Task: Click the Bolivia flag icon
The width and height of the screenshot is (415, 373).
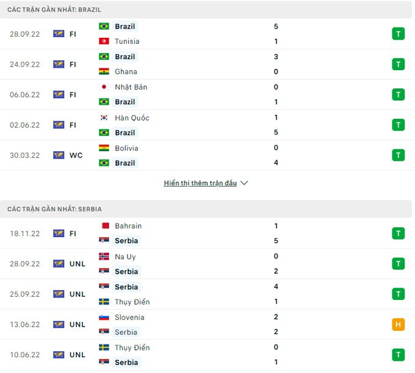Action: pos(104,148)
